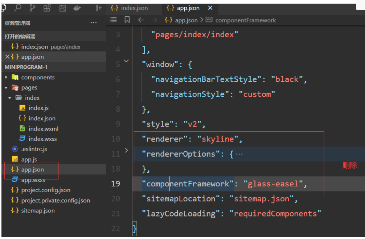Image resolution: width=365 pixels, height=239 pixels.
Task: Click the index.js JS file icon
Action: click(22, 108)
